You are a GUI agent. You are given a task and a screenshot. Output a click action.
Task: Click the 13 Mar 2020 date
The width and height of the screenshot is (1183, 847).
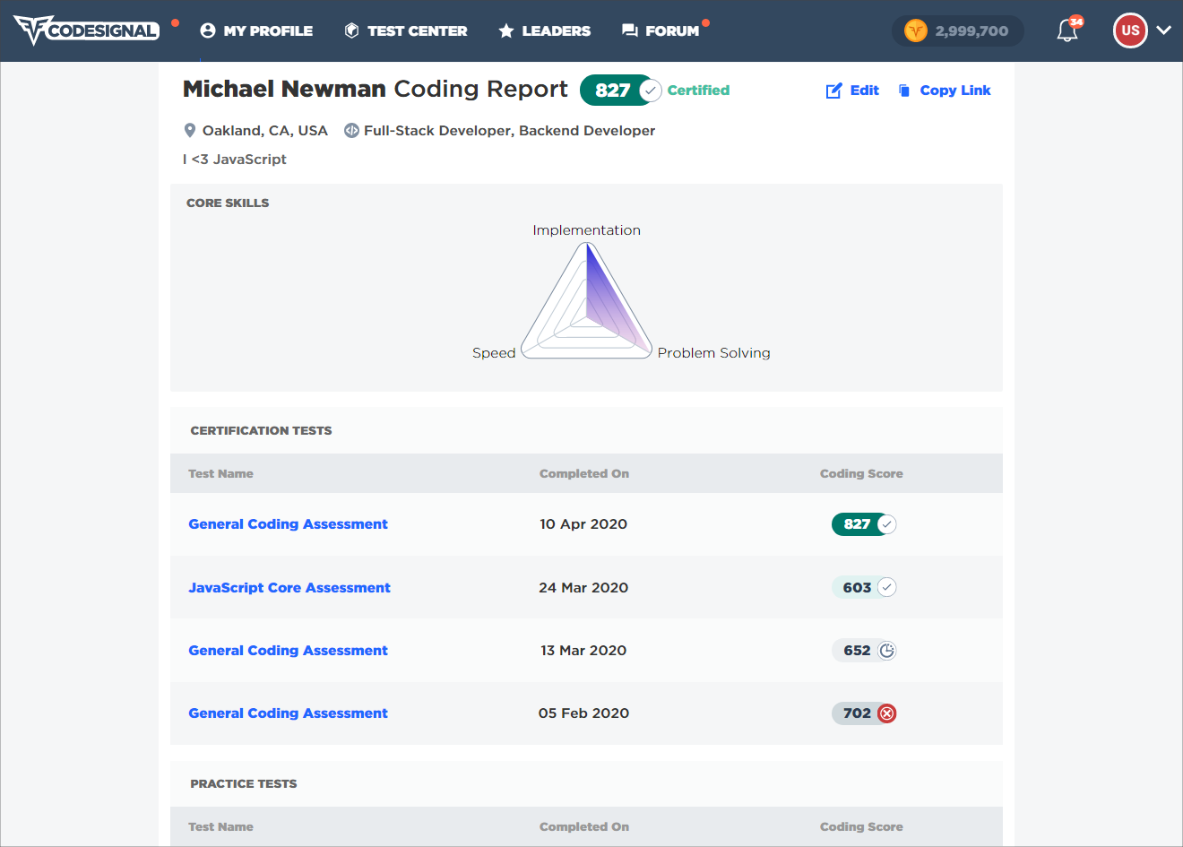point(583,651)
